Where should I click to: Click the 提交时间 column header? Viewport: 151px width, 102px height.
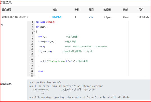coord(7,10)
